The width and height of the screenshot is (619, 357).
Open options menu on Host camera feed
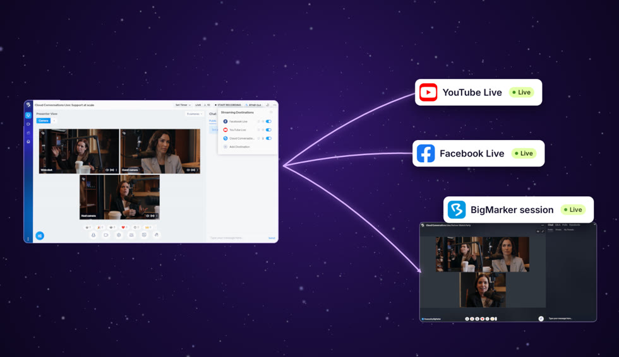tap(157, 216)
